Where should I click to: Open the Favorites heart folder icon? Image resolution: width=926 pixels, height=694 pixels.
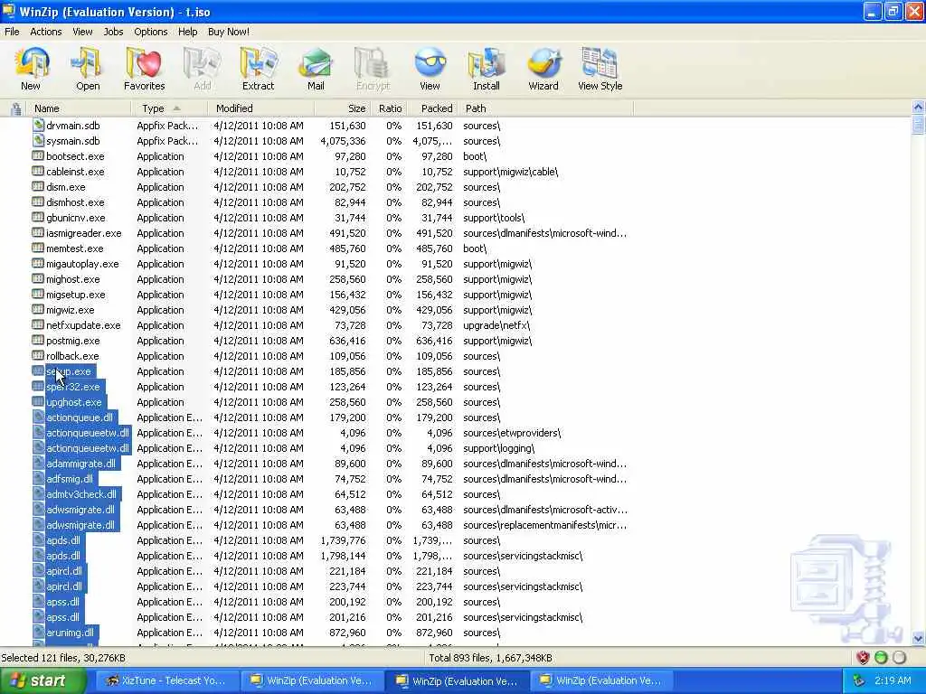tap(144, 62)
